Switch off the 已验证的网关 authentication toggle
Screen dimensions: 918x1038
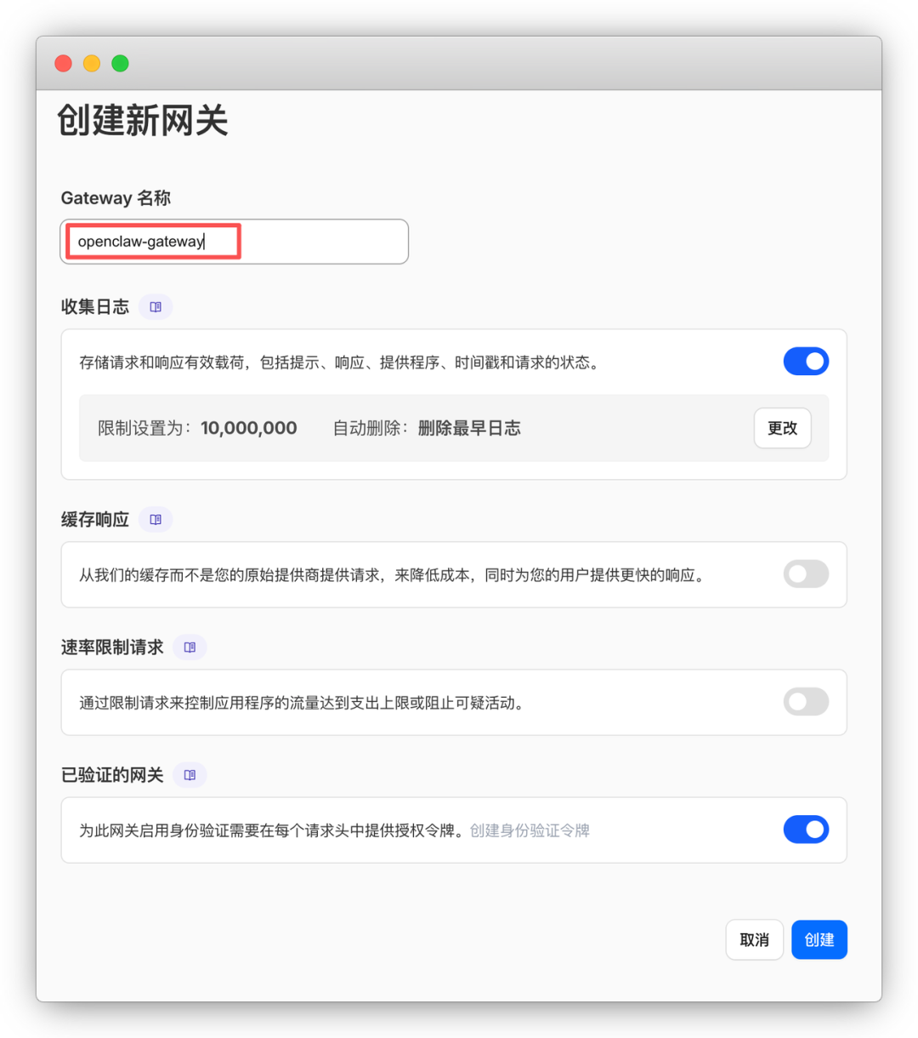tap(806, 830)
